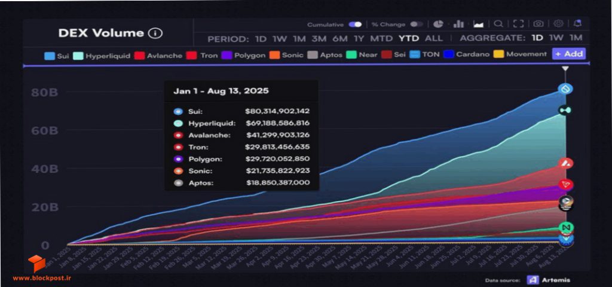The image size is (612, 287).
Task: Set PERIOD to 1W
Action: pyautogui.click(x=280, y=39)
